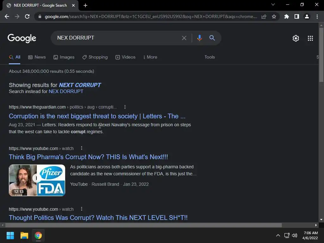324x243 pixels.
Task: Bookmark this page with star icon
Action: click(274, 16)
